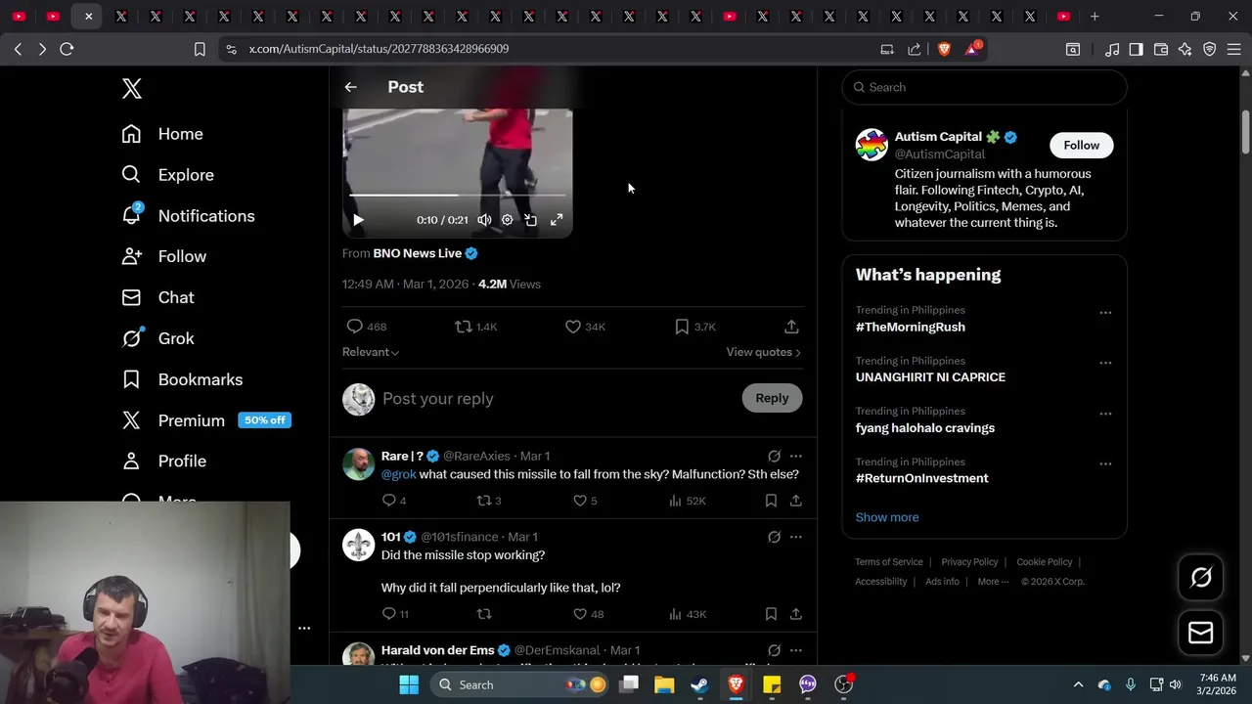Image resolution: width=1252 pixels, height=704 pixels.
Task: Reply to 101's comment with 11 replies
Action: pyautogui.click(x=395, y=614)
